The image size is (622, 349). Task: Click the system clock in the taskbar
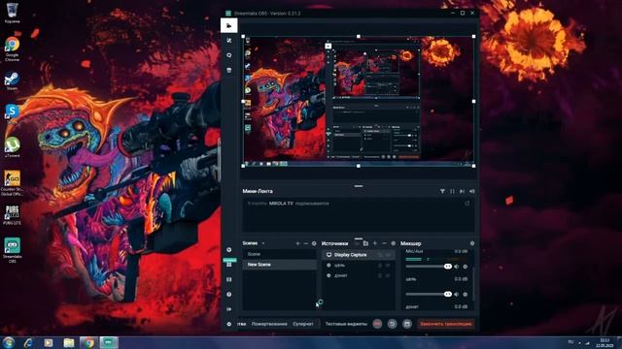(605, 342)
